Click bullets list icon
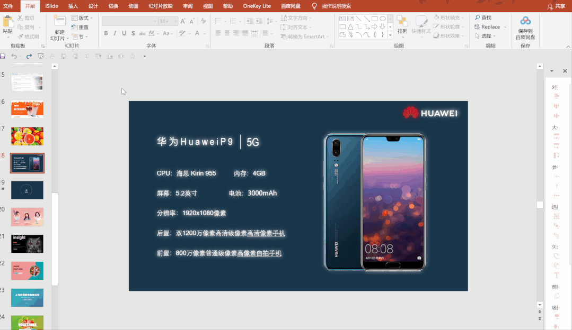572x330 pixels. (218, 21)
